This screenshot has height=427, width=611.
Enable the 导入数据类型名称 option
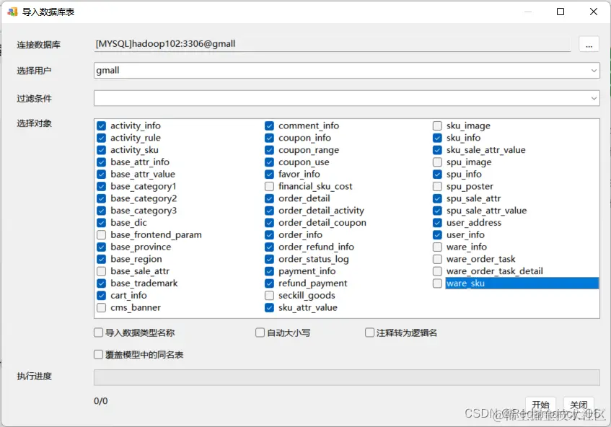tap(98, 332)
